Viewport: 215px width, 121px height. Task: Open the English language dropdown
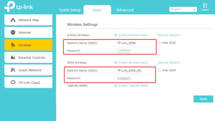(183, 9)
